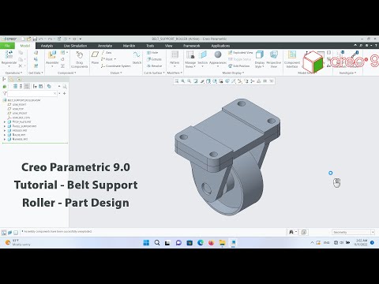Open the Component group dropdown
This screenshot has width=379, height=284.
click(x=67, y=73)
